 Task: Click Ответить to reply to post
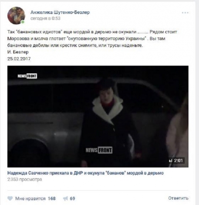178,198
